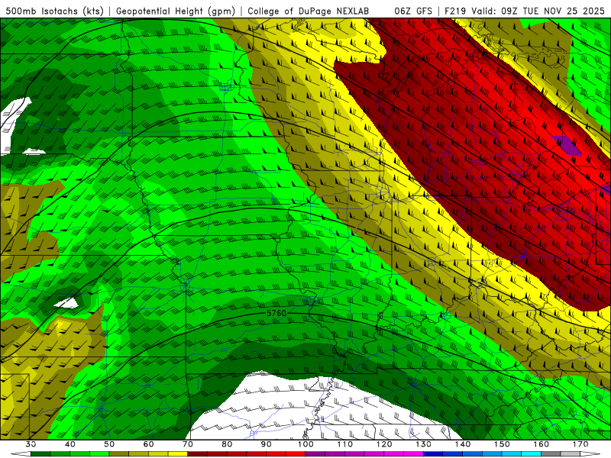611x458 pixels.
Task: Click the 90 value on the color scale
Action: click(x=267, y=444)
